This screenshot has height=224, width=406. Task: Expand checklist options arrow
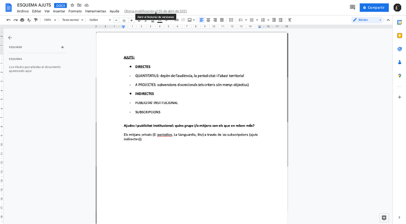(246, 20)
